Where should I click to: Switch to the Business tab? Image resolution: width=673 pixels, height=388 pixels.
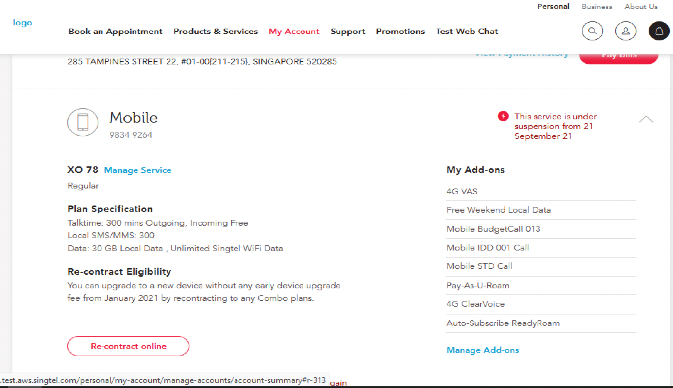click(x=597, y=7)
